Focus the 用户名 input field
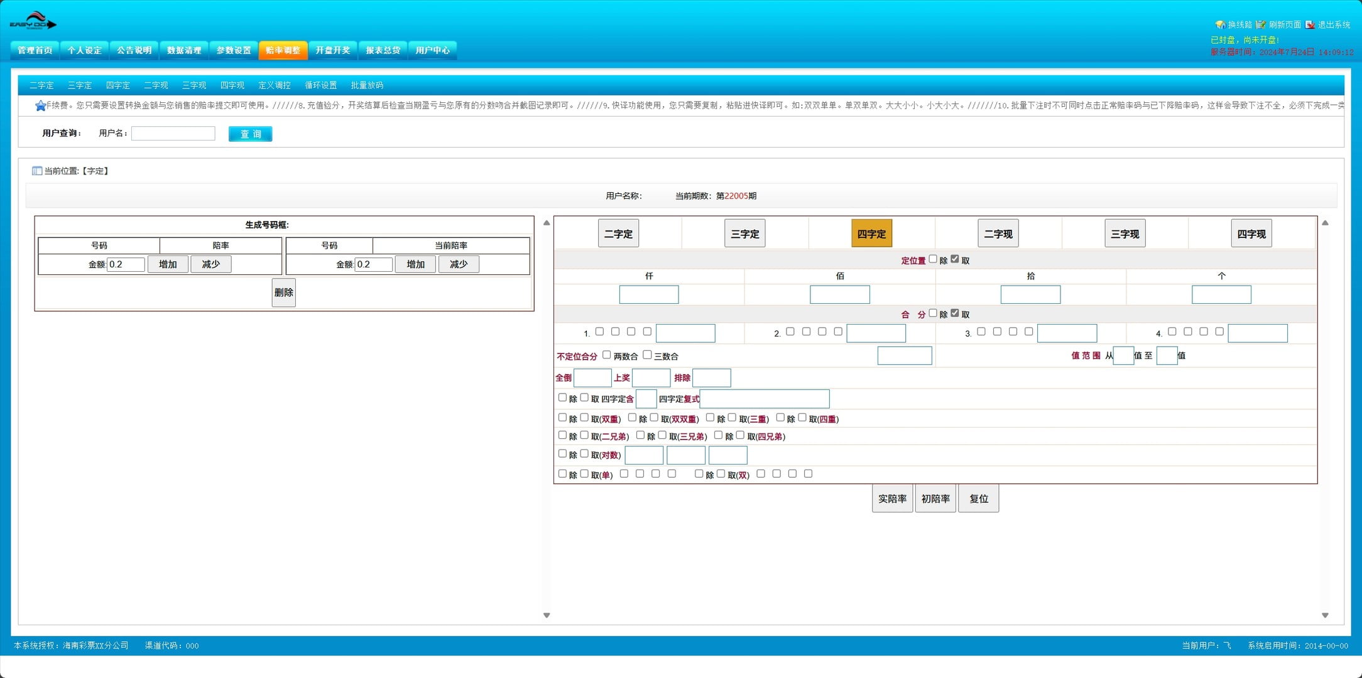Image resolution: width=1362 pixels, height=678 pixels. pos(173,134)
